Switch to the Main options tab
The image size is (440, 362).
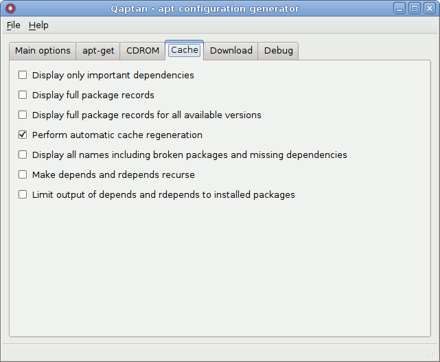pyautogui.click(x=43, y=51)
